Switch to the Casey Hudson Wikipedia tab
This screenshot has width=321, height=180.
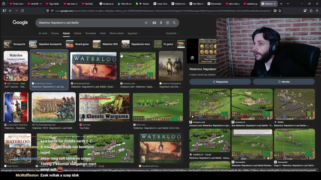point(161,4)
